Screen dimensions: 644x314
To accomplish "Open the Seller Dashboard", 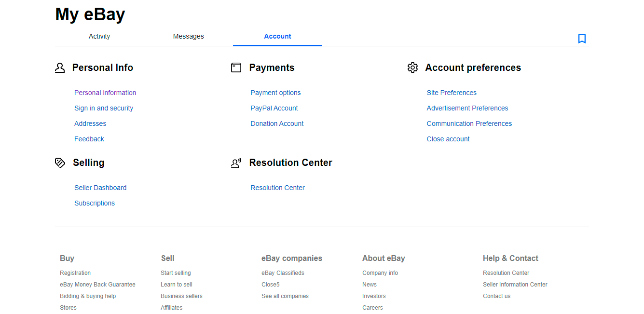I will (x=100, y=188).
